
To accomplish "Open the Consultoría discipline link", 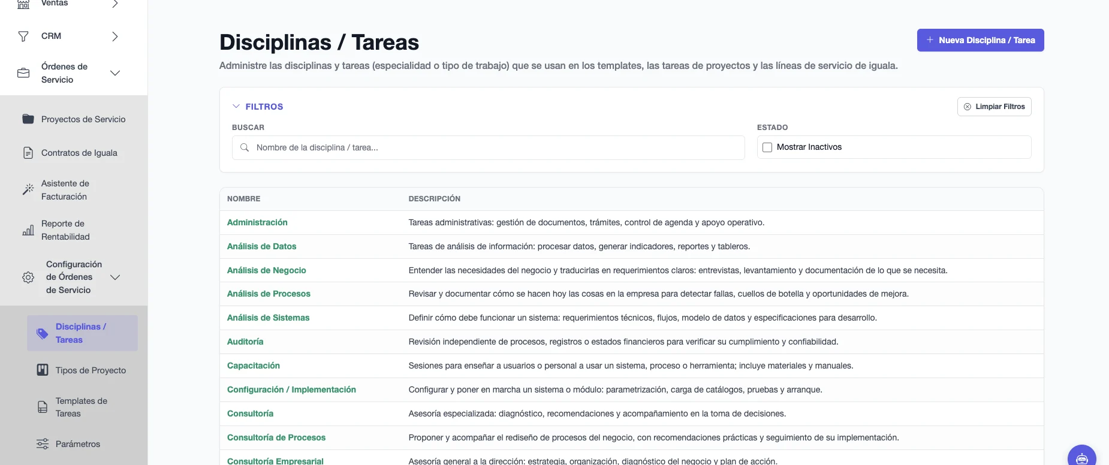I will click(250, 413).
